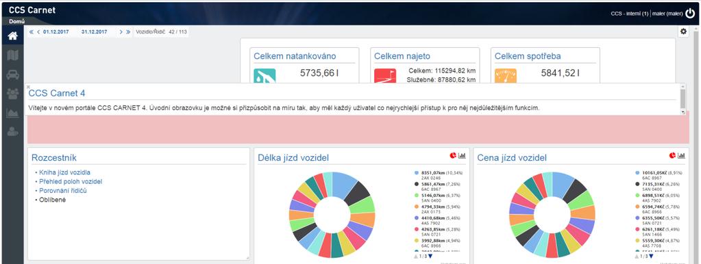Image resolution: width=701 pixels, height=264 pixels.
Task: Click the maler (maler) user label
Action: pos(667,14)
